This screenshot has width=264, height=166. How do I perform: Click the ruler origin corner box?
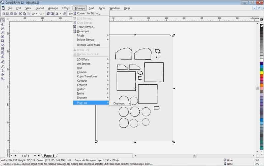pos(8,19)
